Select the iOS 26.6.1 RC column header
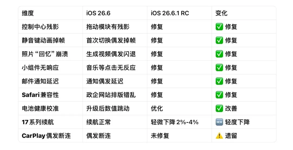 170,13
